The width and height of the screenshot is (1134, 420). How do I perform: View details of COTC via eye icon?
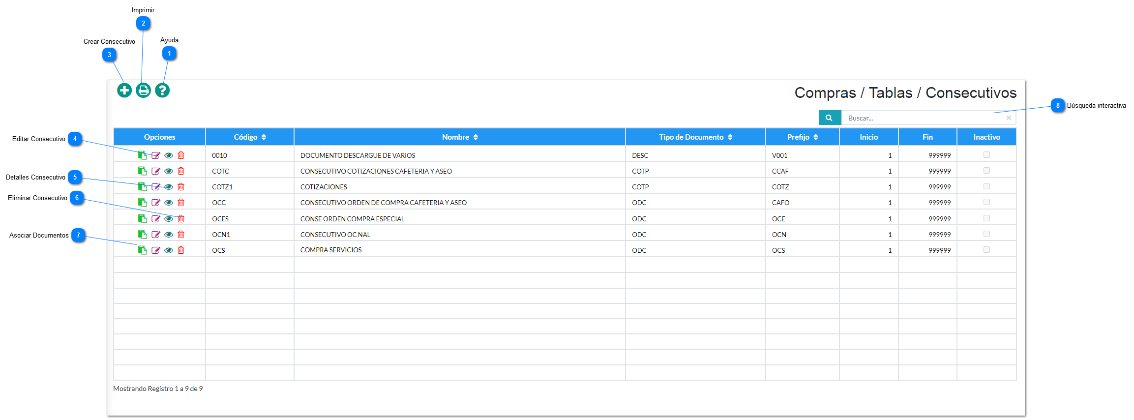[169, 171]
